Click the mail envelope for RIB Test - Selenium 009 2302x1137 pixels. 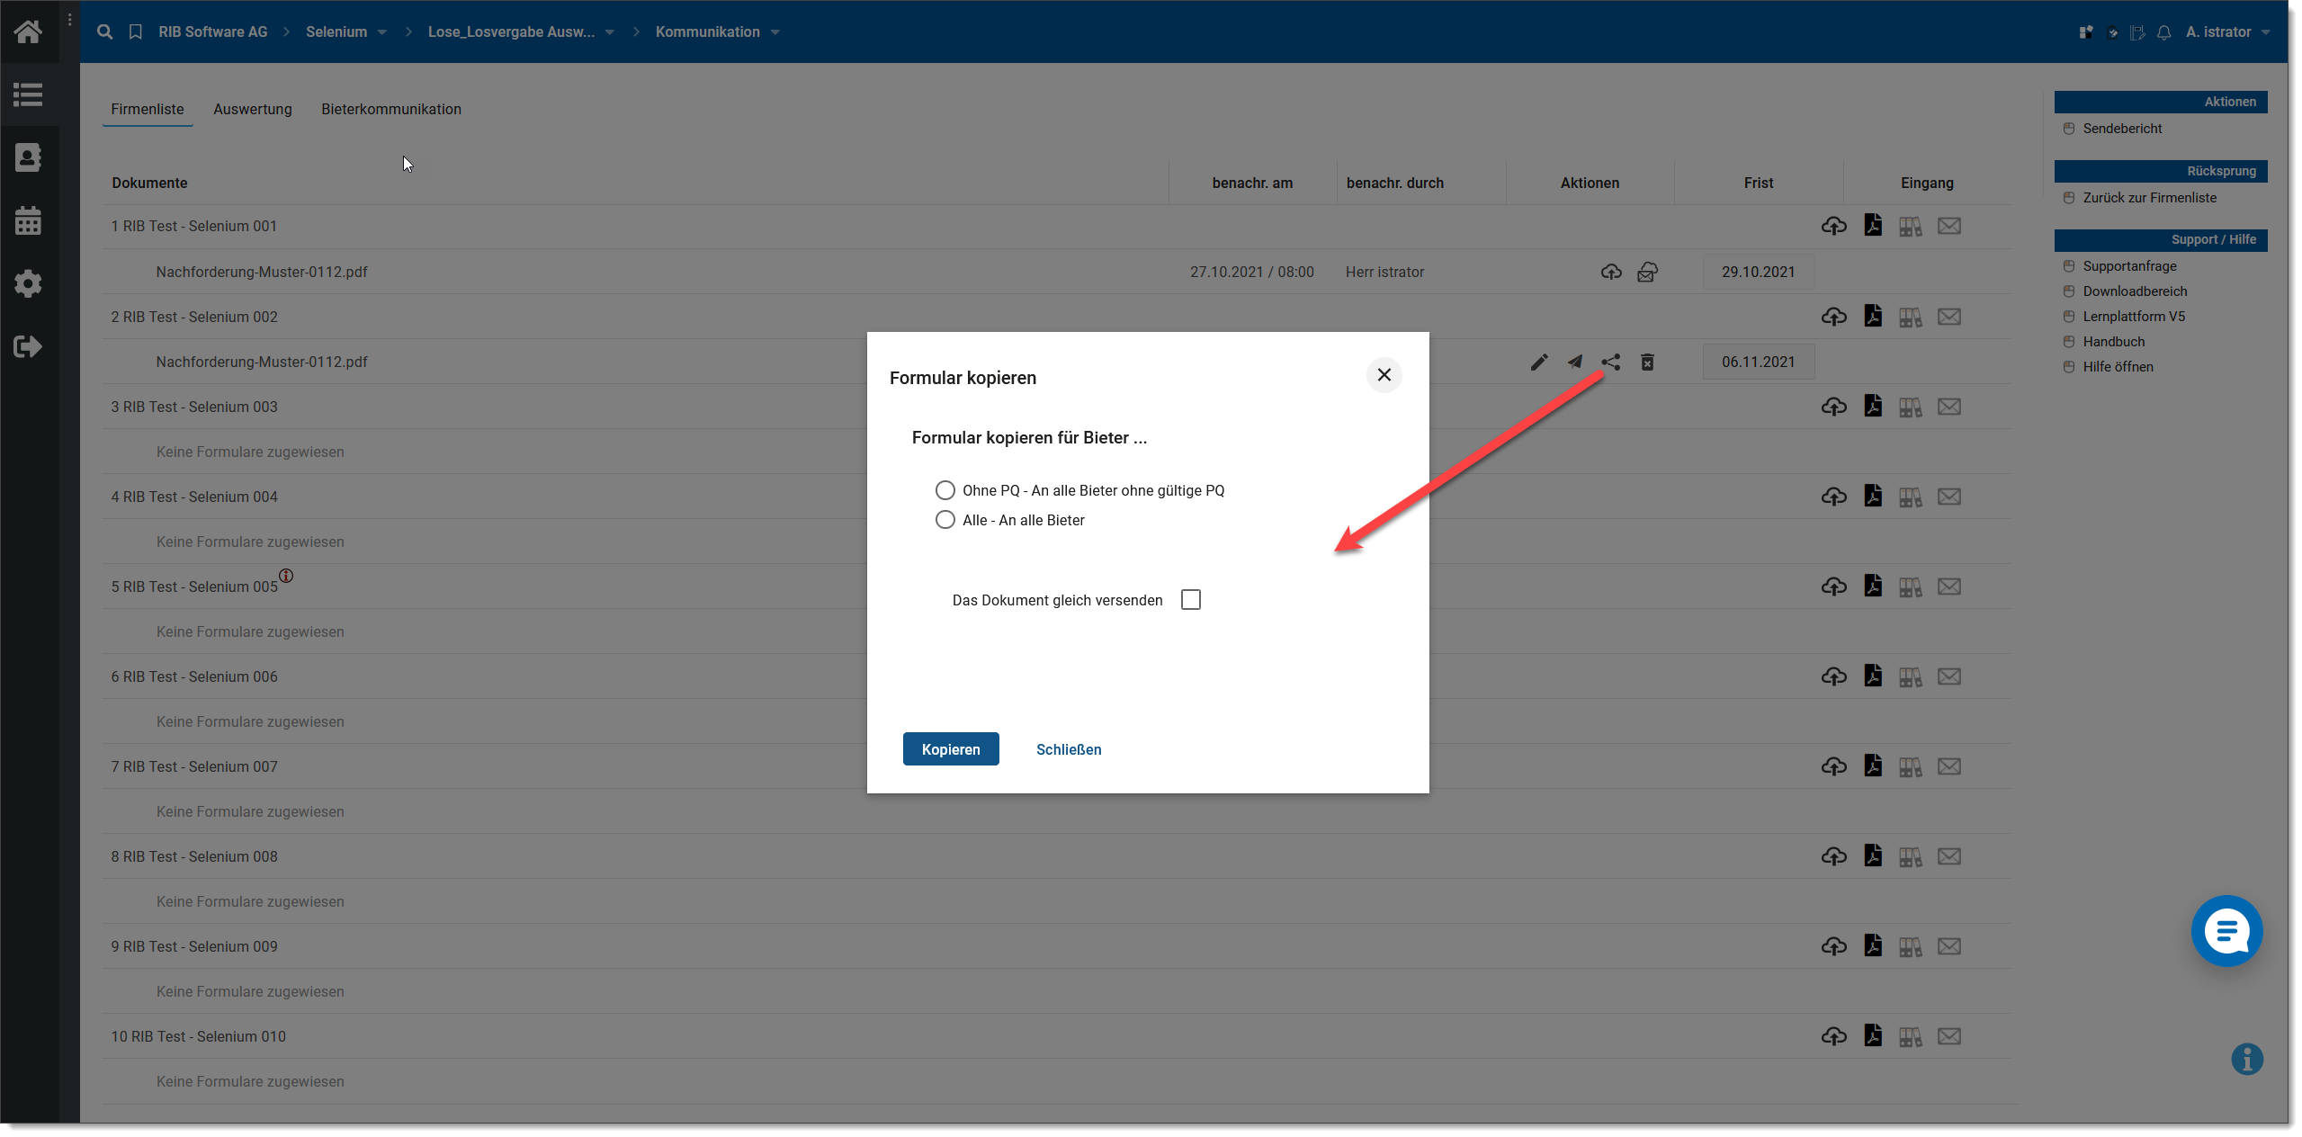click(1948, 946)
